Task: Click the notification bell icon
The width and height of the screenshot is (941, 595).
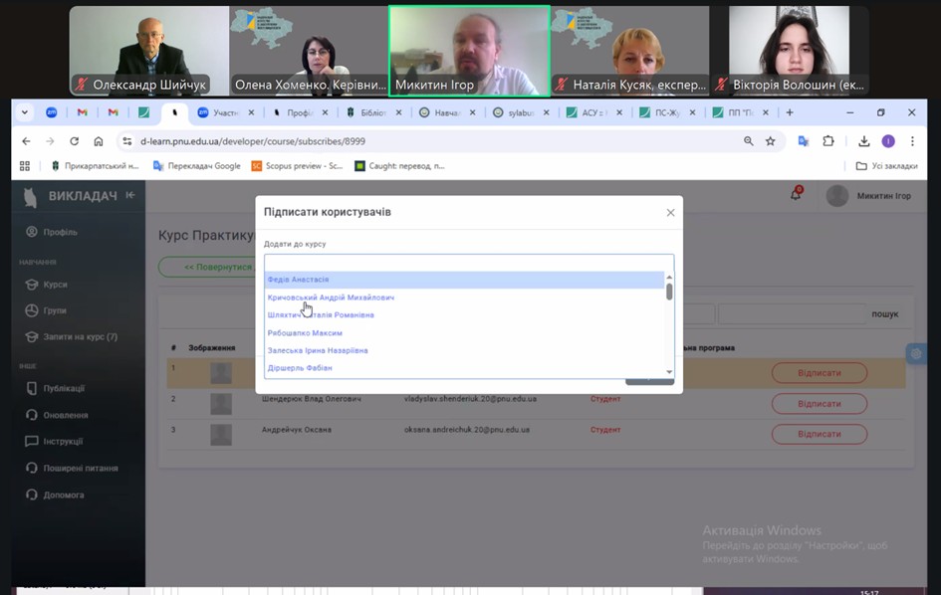Action: (x=796, y=195)
